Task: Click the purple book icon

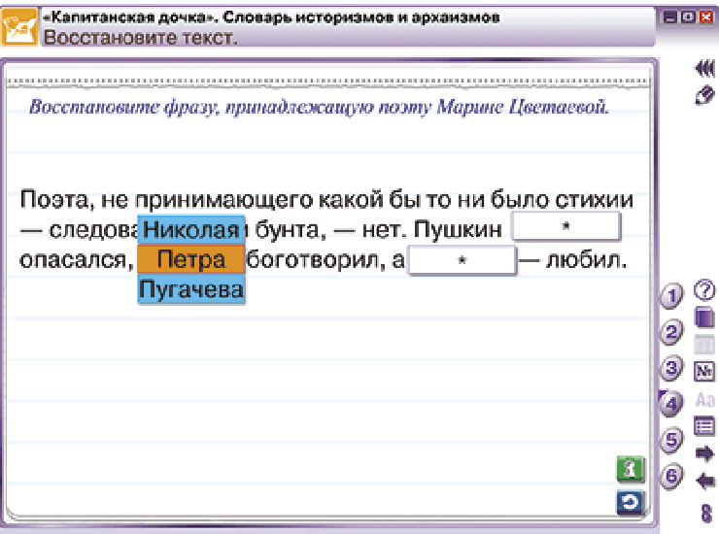Action: [704, 317]
